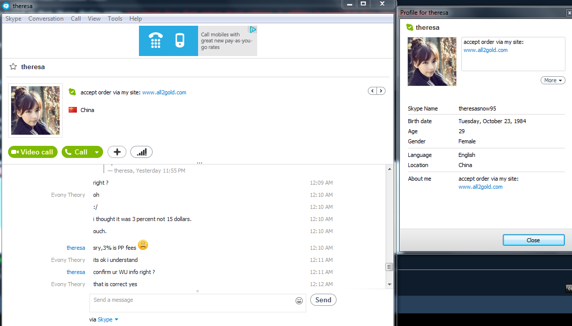This screenshot has width=572, height=326.
Task: Click the Skype logo icon in the title bar
Action: tap(6, 6)
